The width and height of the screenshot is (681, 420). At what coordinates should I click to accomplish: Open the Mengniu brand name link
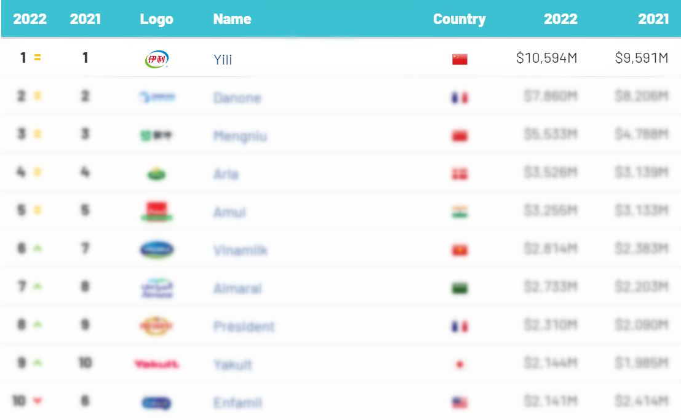click(x=240, y=136)
